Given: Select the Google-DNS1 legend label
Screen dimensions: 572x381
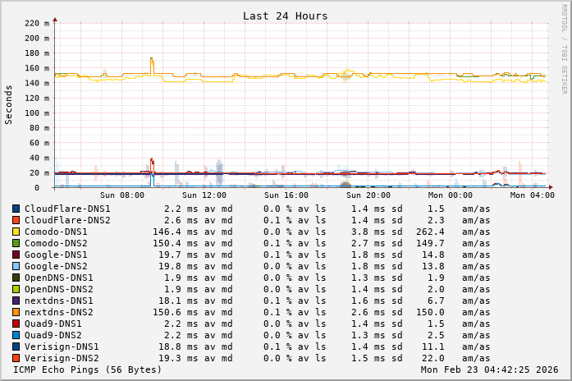Looking at the screenshot, I should (56, 255).
